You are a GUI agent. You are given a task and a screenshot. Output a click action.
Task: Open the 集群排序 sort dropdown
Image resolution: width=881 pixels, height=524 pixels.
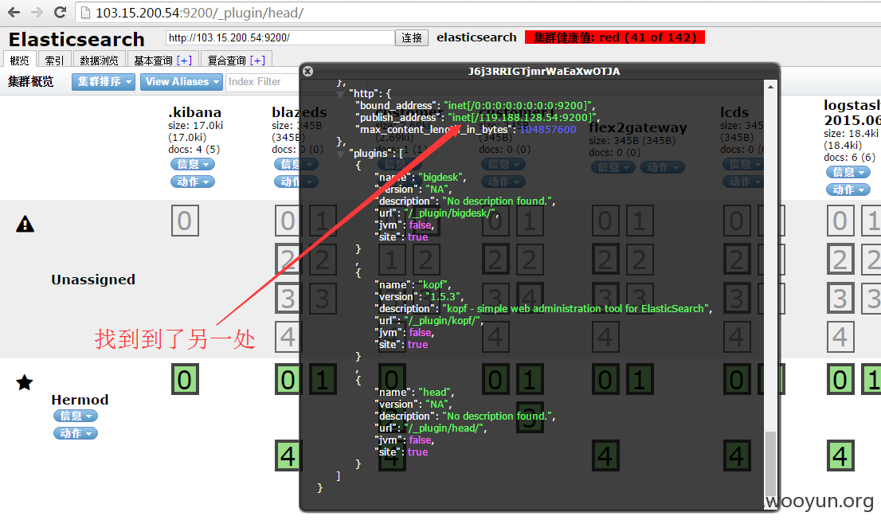(104, 81)
